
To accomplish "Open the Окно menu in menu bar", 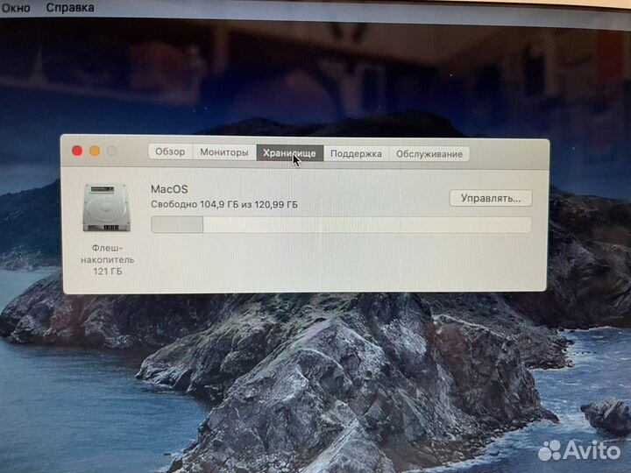I will pos(15,8).
